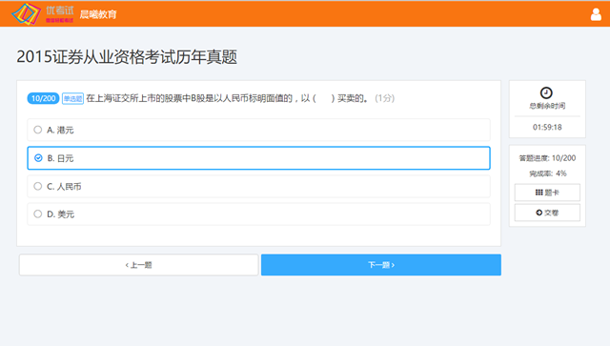Submit the exam with 交卷
Image resolution: width=610 pixels, height=346 pixels.
[547, 213]
